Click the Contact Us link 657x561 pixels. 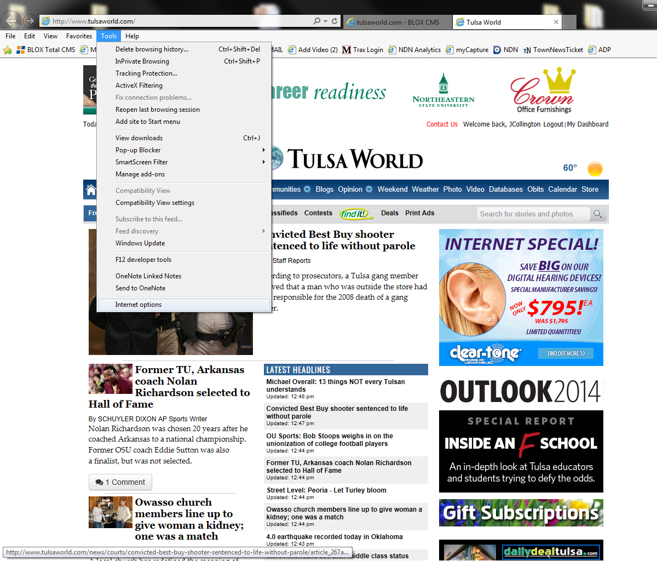click(x=442, y=124)
